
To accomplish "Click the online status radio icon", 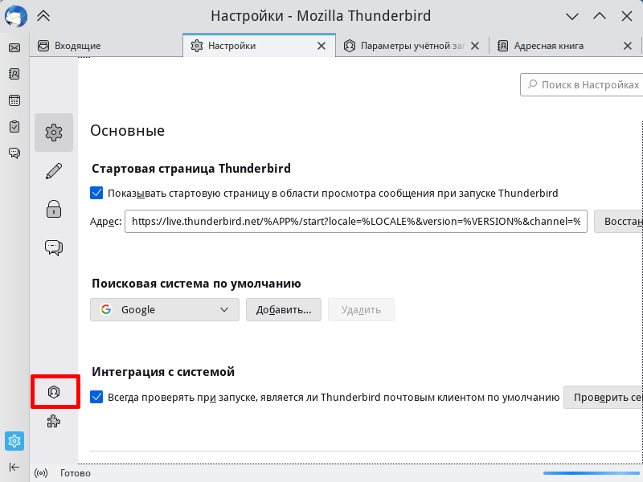I will (x=41, y=473).
